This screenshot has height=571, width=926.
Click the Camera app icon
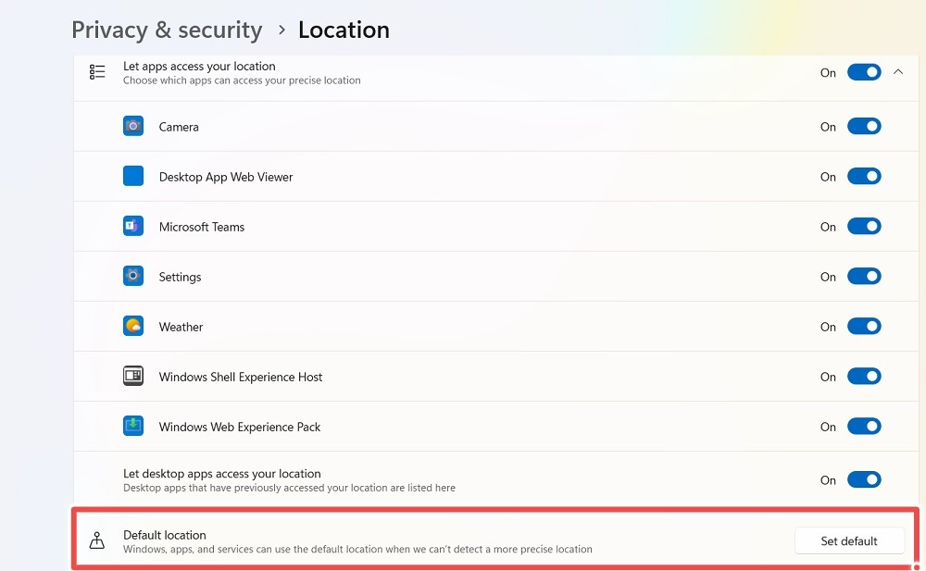point(132,126)
